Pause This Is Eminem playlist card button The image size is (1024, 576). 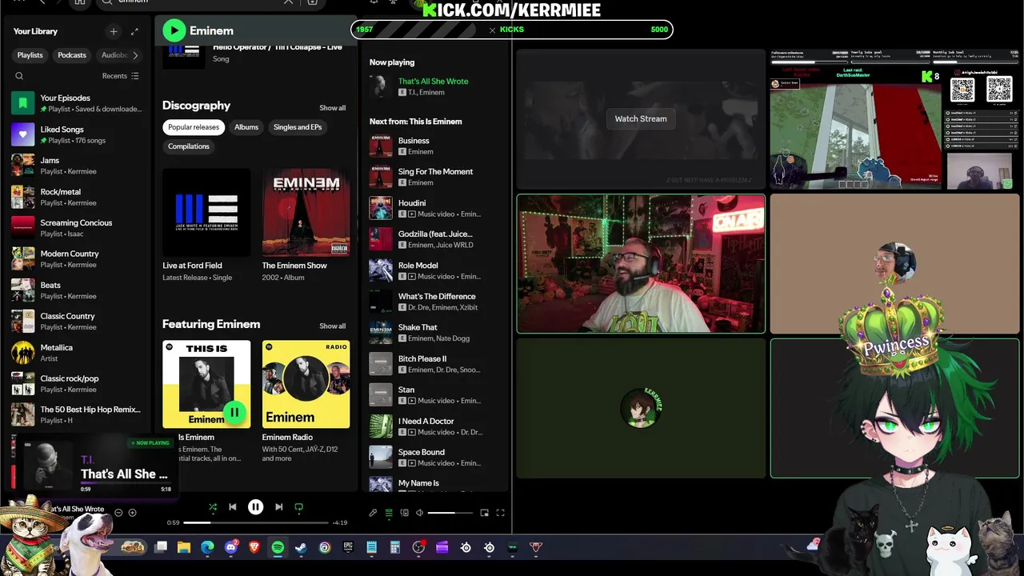coord(234,412)
